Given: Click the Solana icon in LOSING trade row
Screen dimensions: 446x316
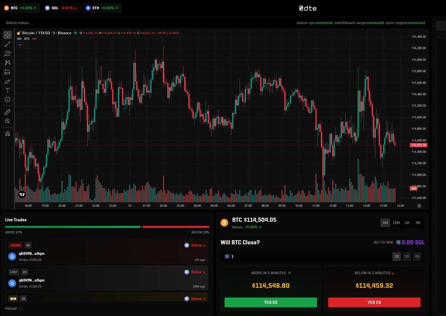Looking at the screenshot, I should (x=187, y=245).
